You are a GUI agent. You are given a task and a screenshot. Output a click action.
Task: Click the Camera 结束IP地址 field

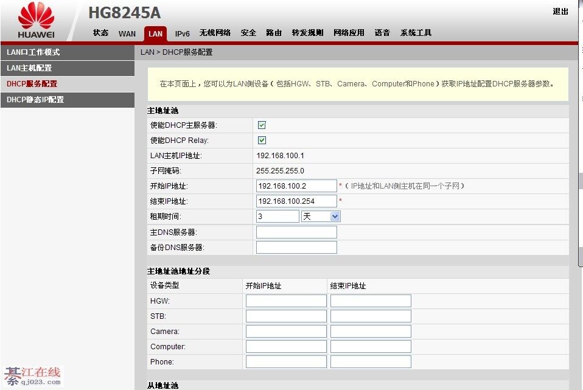pyautogui.click(x=371, y=332)
